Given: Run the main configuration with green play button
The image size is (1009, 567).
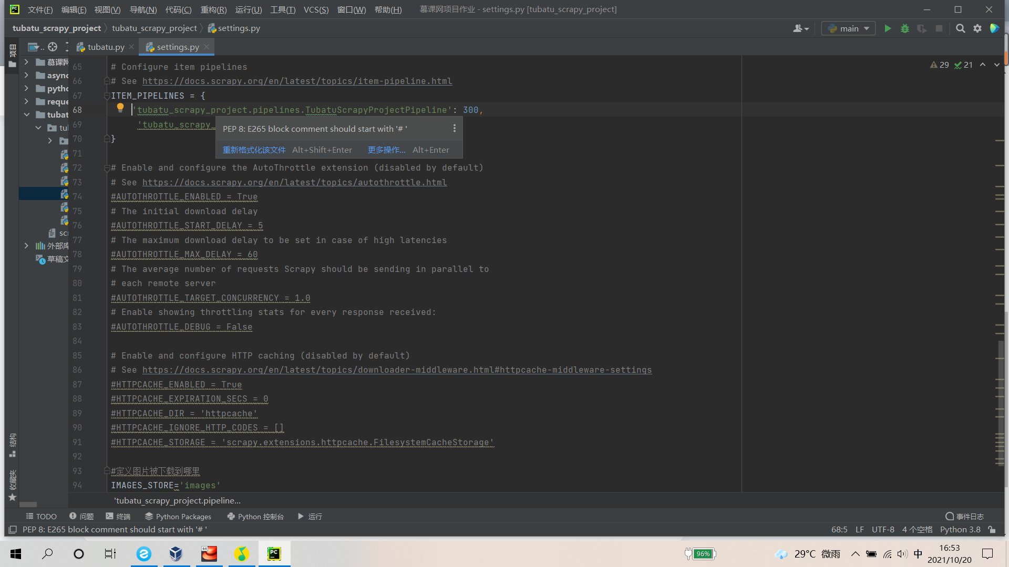Looking at the screenshot, I should pos(888,28).
